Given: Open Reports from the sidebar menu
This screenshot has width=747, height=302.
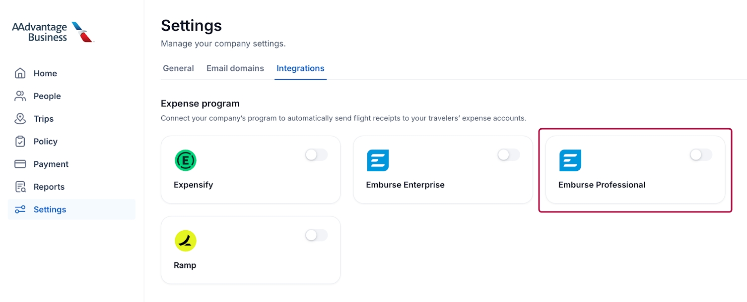Looking at the screenshot, I should (49, 187).
